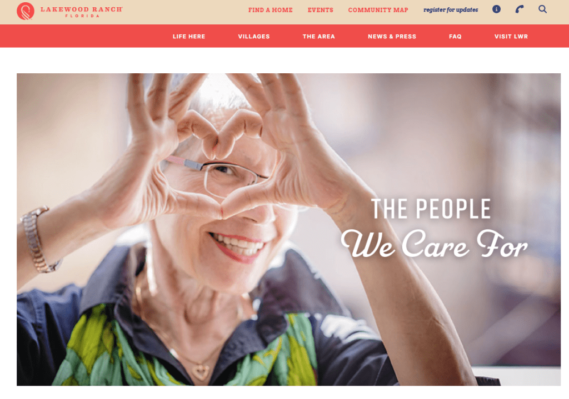The height and width of the screenshot is (399, 569).
Task: Open the FAQ navigation item
Action: [455, 37]
